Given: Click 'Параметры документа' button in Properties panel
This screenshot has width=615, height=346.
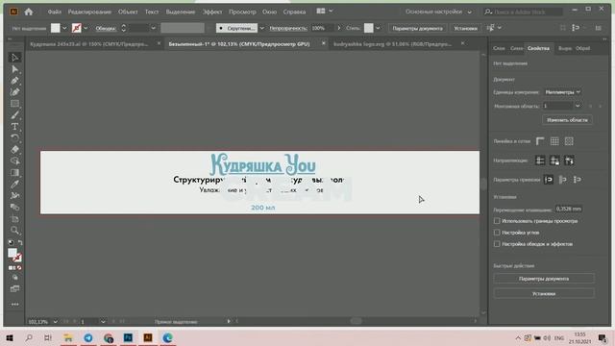Looking at the screenshot, I should click(544, 279).
